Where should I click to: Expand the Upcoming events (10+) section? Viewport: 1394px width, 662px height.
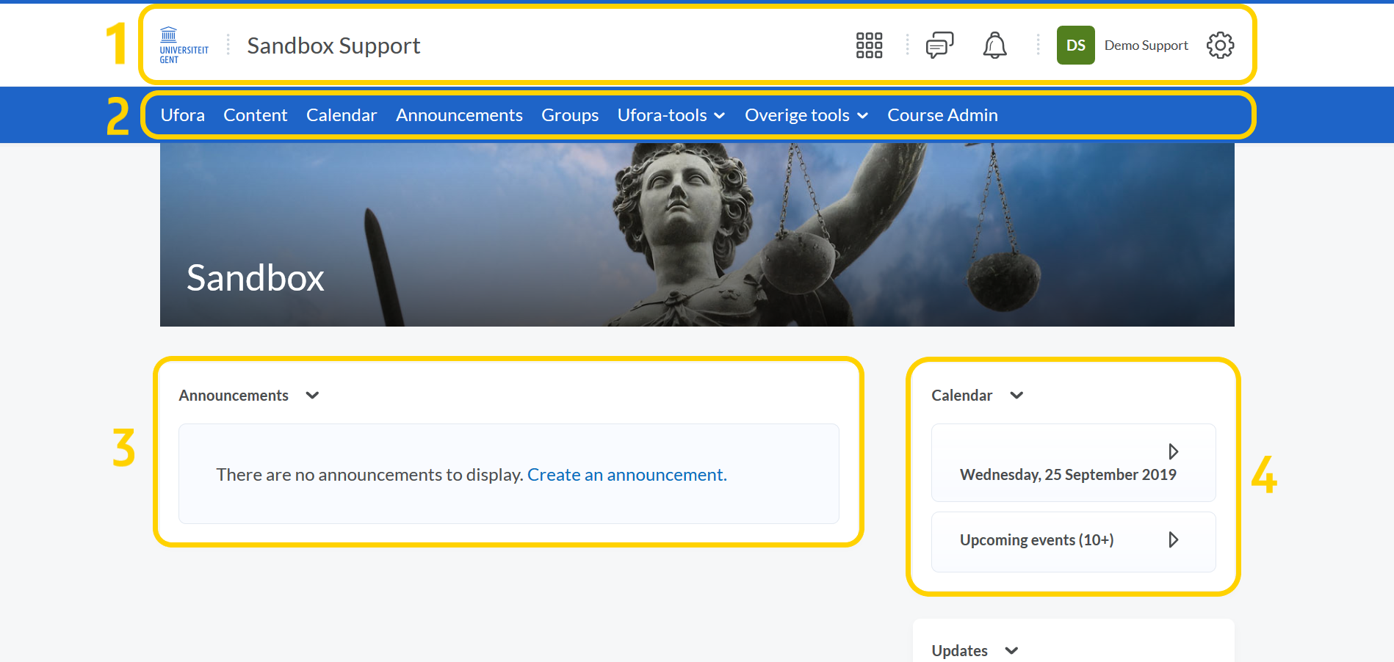pyautogui.click(x=1173, y=540)
